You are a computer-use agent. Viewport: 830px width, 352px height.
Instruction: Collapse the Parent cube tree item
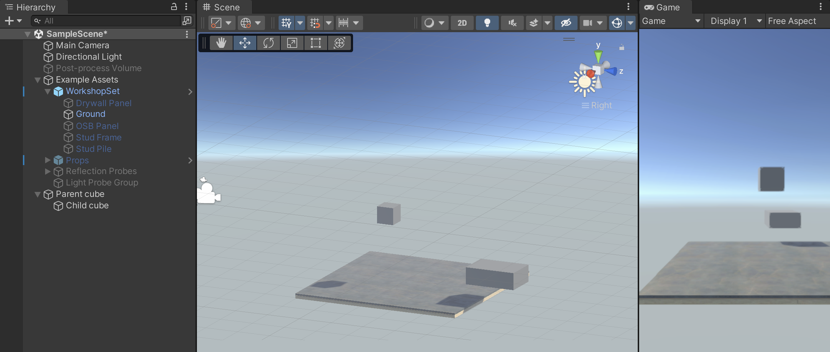coord(38,194)
